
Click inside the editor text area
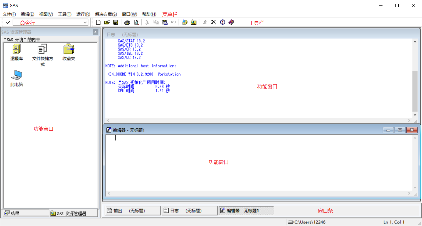(x=259, y=162)
